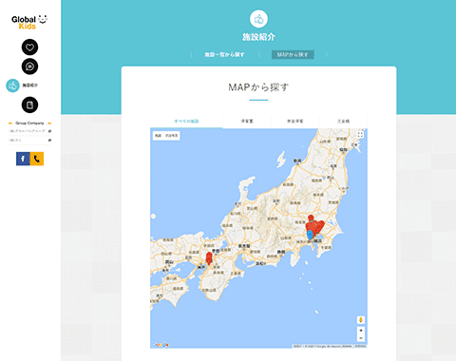Screen dimensions: 456x361
Task: Switch to the 学童保育 tab
Action: (295, 122)
